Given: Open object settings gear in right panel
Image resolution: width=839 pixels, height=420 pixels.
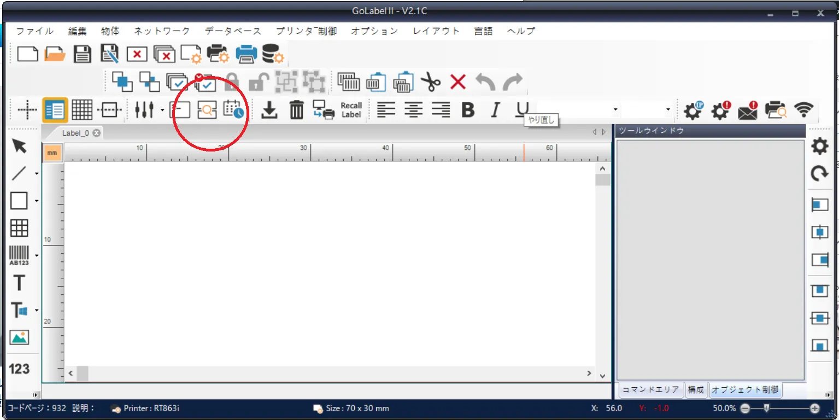Looking at the screenshot, I should (819, 146).
